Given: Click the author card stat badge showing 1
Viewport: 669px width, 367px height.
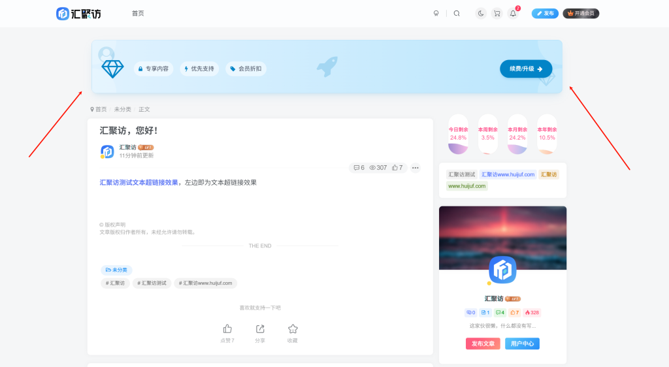Looking at the screenshot, I should click(485, 312).
